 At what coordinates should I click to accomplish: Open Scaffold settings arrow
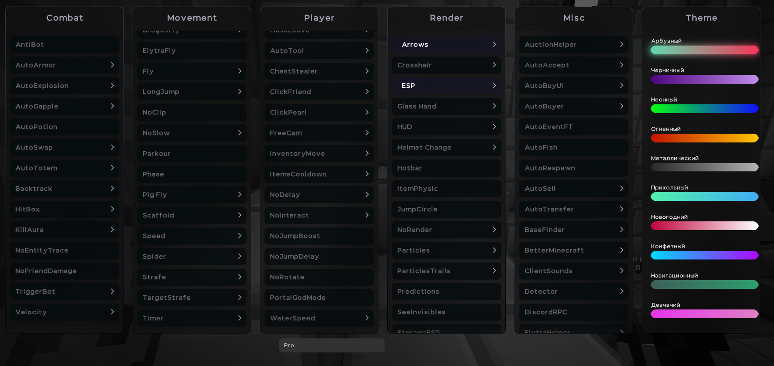click(x=240, y=215)
